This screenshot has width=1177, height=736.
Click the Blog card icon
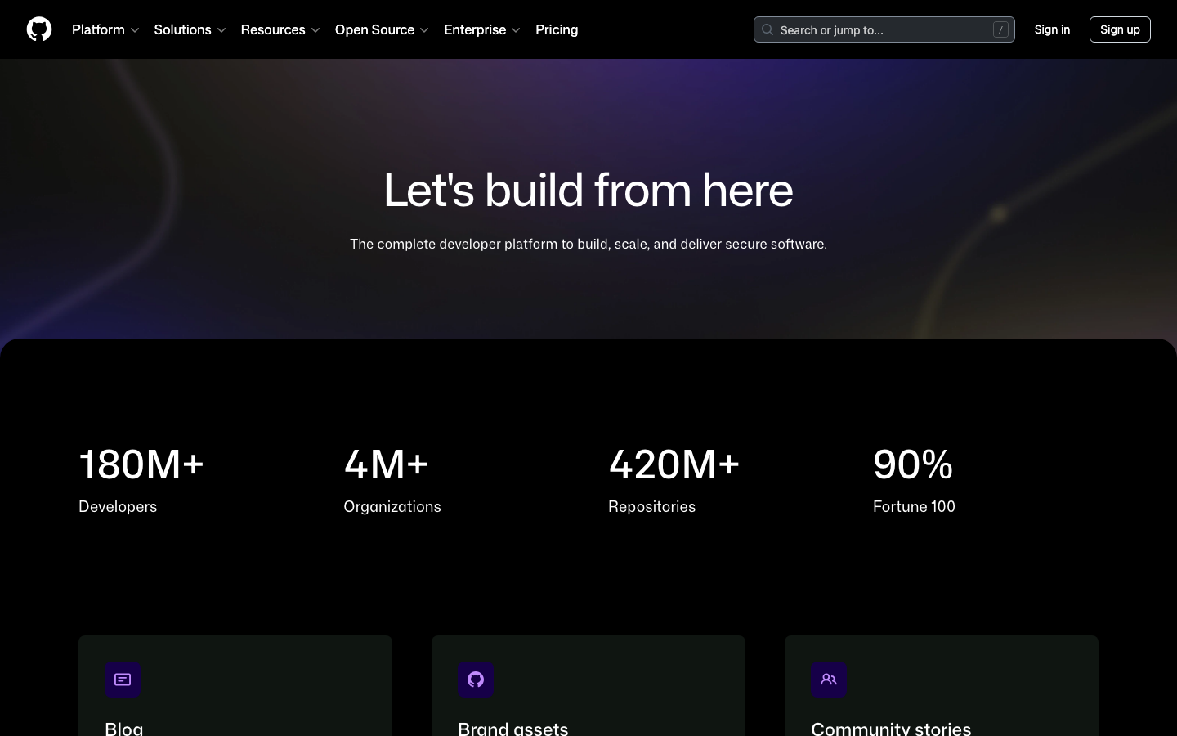(x=123, y=680)
